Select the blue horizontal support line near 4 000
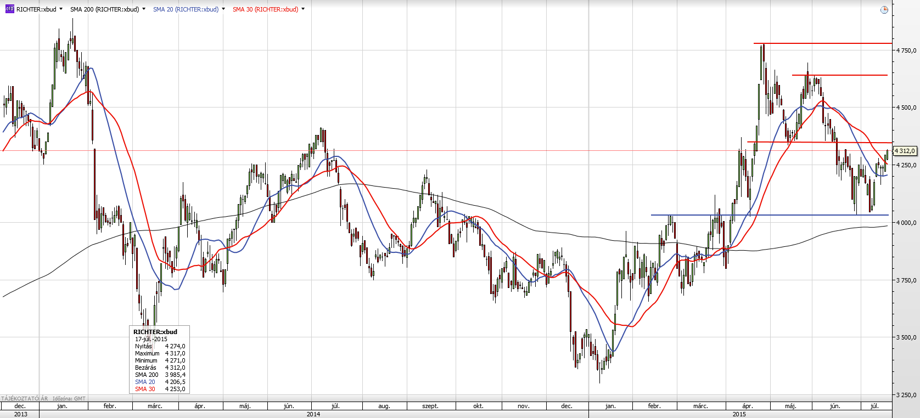 click(x=768, y=215)
